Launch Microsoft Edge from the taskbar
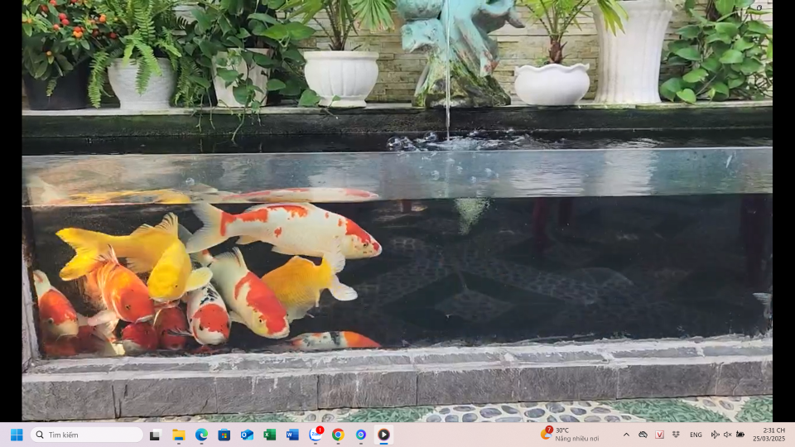795x447 pixels. pyautogui.click(x=201, y=435)
